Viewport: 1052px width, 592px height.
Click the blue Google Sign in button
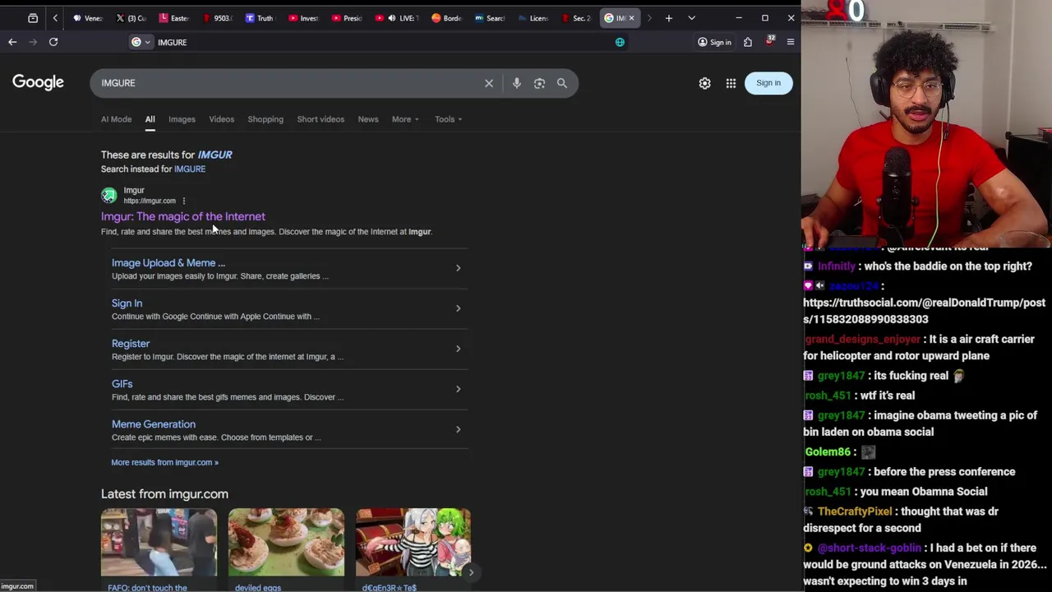(768, 83)
